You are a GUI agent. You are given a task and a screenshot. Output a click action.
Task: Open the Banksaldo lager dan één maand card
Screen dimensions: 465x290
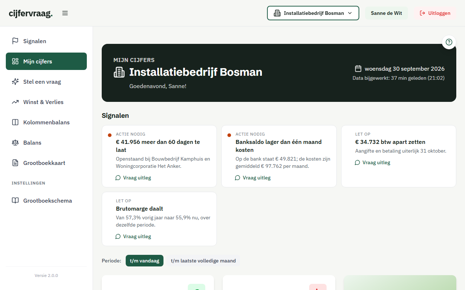click(x=279, y=156)
